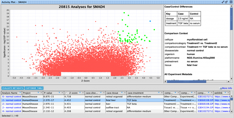Open filter for P-value column
234x118 pixels.
[59, 93]
